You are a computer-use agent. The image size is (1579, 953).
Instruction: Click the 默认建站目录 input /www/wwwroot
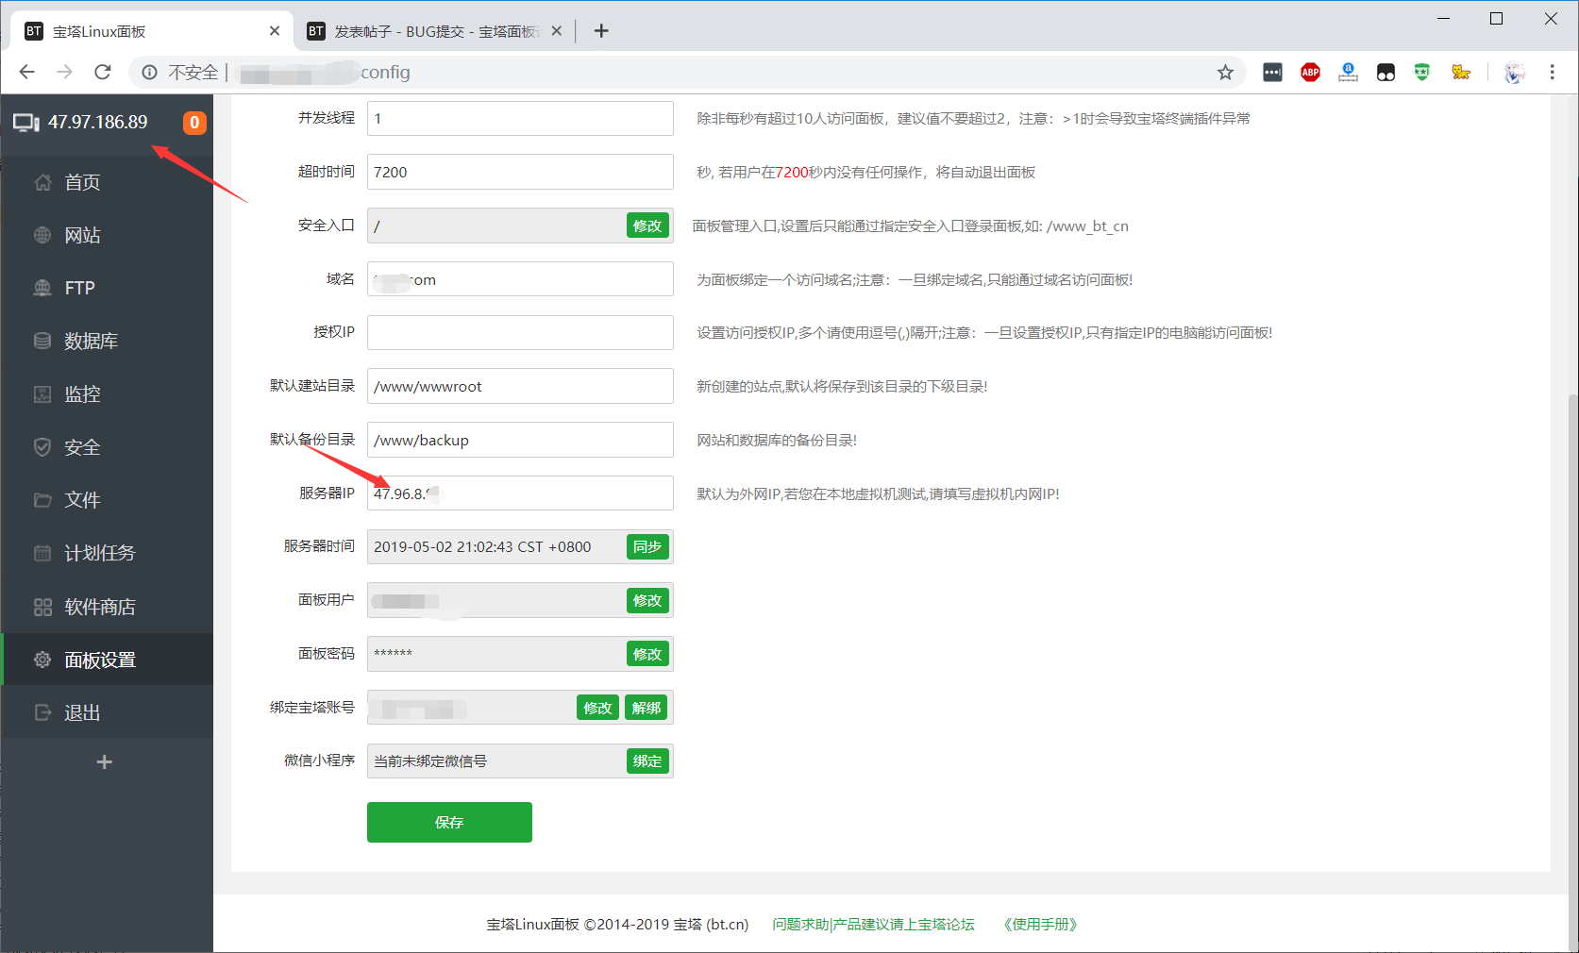(520, 386)
